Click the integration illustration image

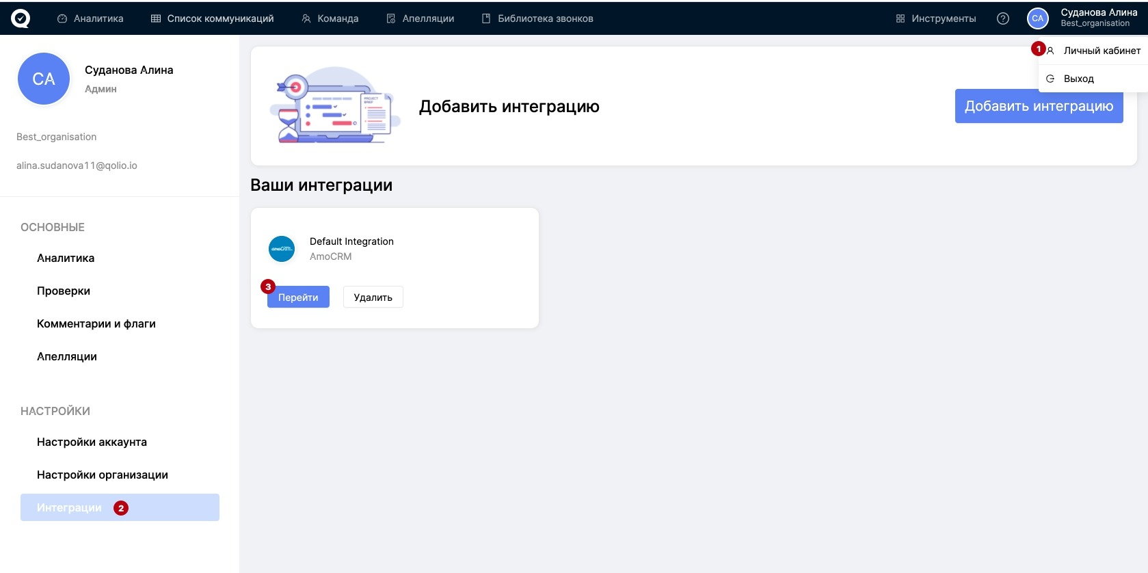[334, 106]
